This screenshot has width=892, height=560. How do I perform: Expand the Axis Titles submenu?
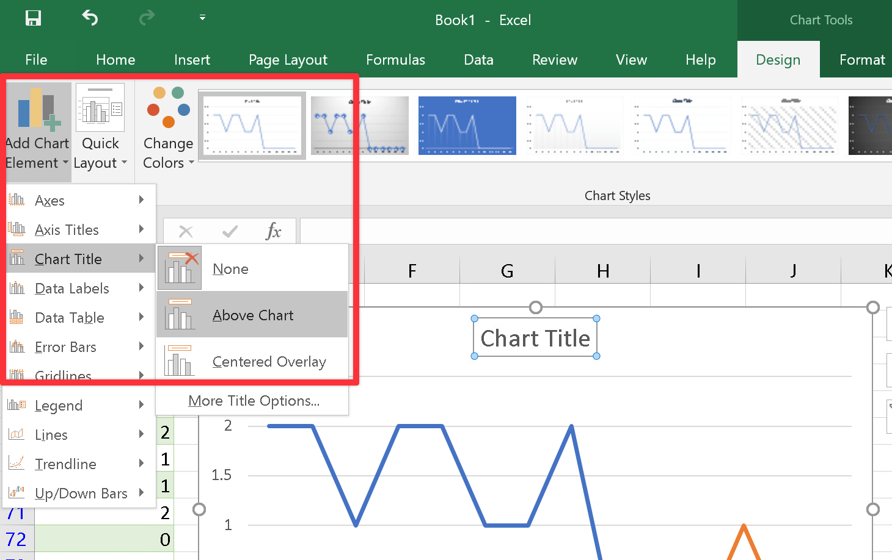[x=79, y=229]
